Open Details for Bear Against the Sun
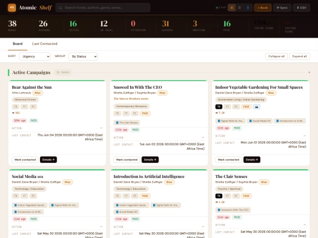 [48, 160]
